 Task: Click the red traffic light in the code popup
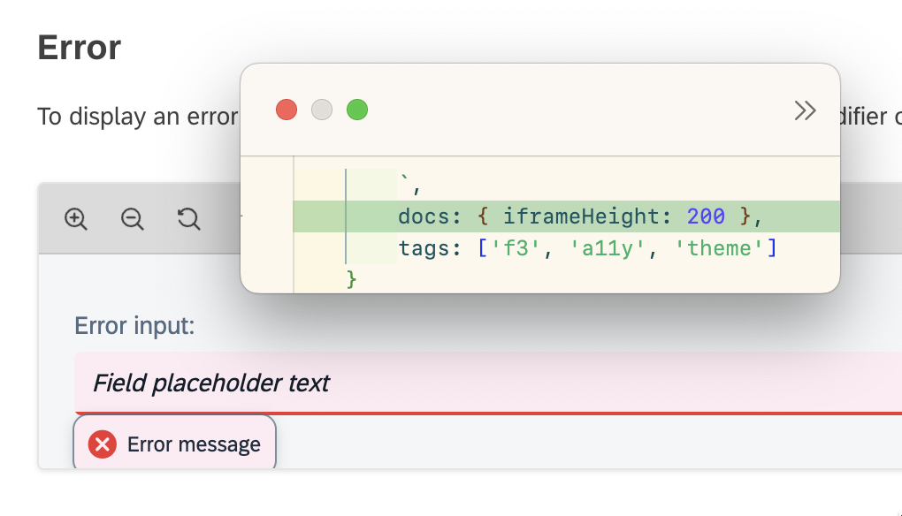pyautogui.click(x=286, y=110)
